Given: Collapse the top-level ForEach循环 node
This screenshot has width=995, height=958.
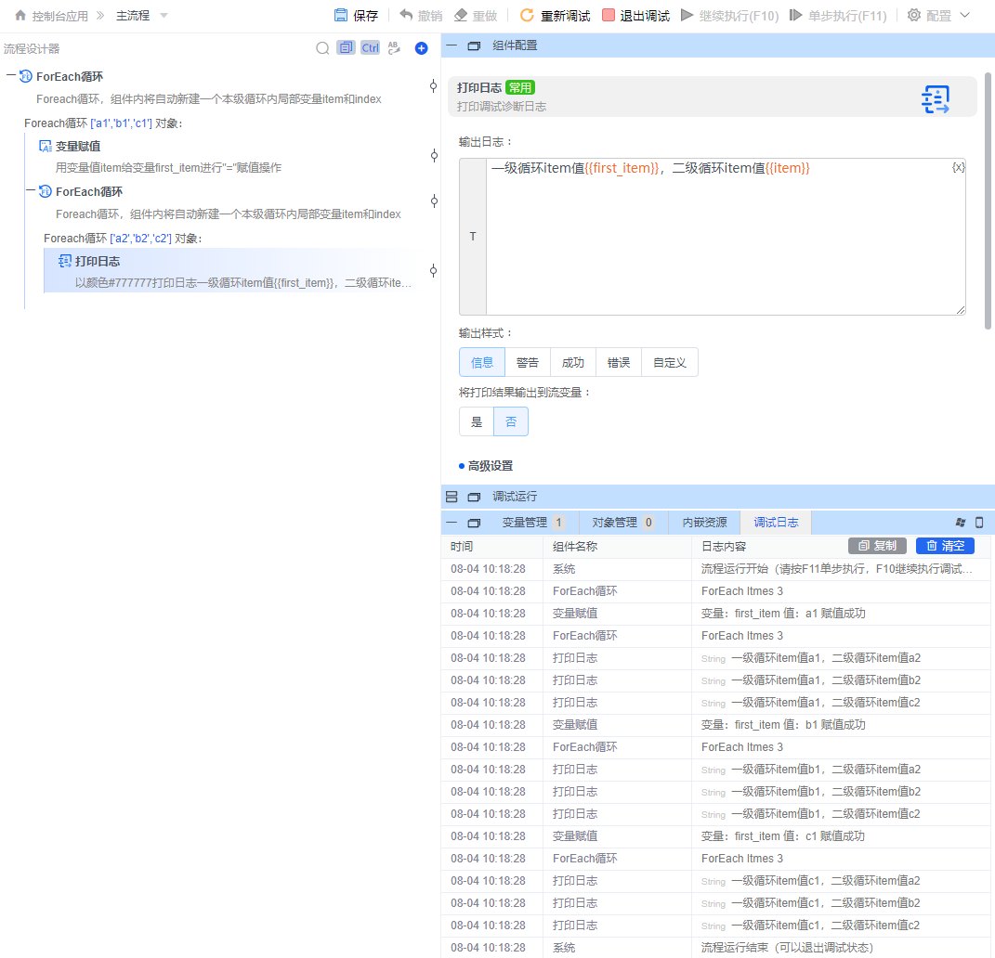Looking at the screenshot, I should [11, 75].
